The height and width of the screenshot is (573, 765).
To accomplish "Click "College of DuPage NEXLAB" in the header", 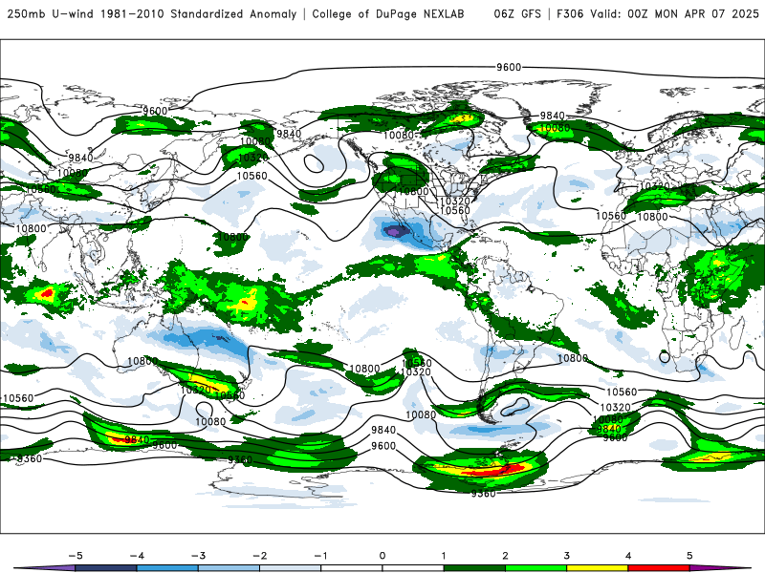I will click(x=388, y=13).
